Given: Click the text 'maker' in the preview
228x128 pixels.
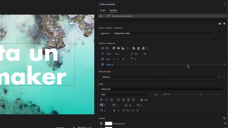Looking at the screenshot, I should pyautogui.click(x=33, y=75).
